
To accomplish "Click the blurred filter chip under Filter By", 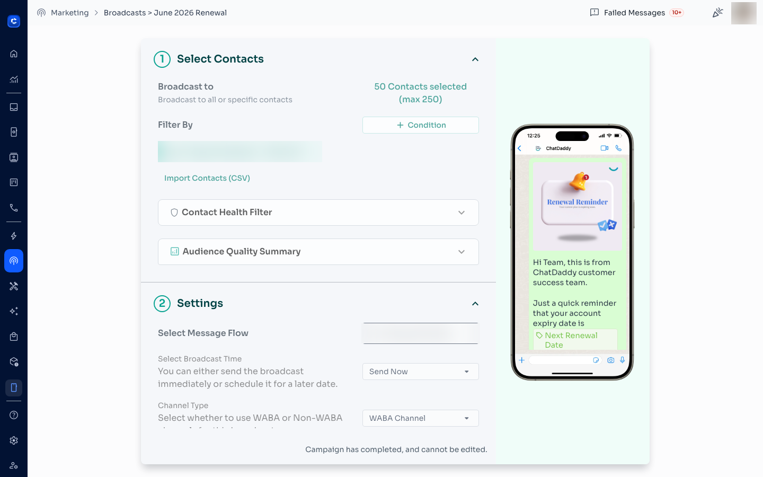I will point(240,152).
